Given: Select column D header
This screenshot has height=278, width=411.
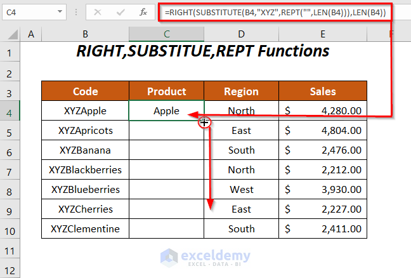Looking at the screenshot, I should click(x=241, y=34).
